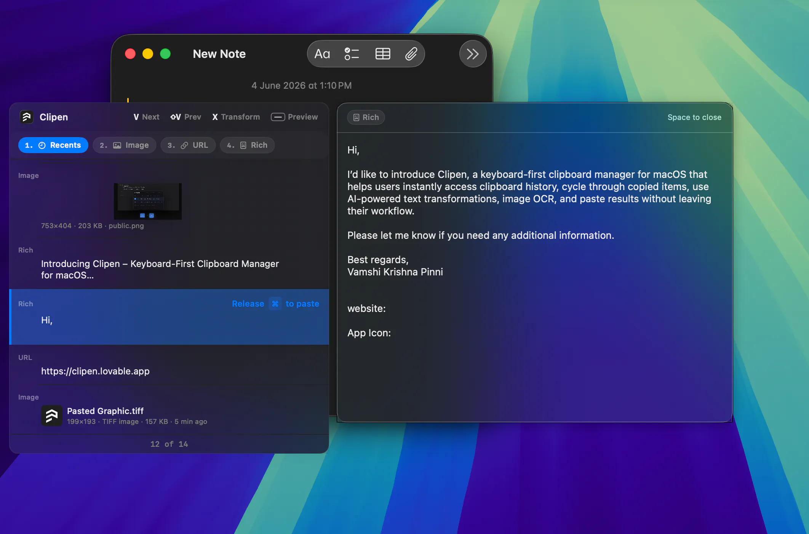Viewport: 809px width, 534px height.
Task: Close the New Note window
Action: [x=130, y=54]
